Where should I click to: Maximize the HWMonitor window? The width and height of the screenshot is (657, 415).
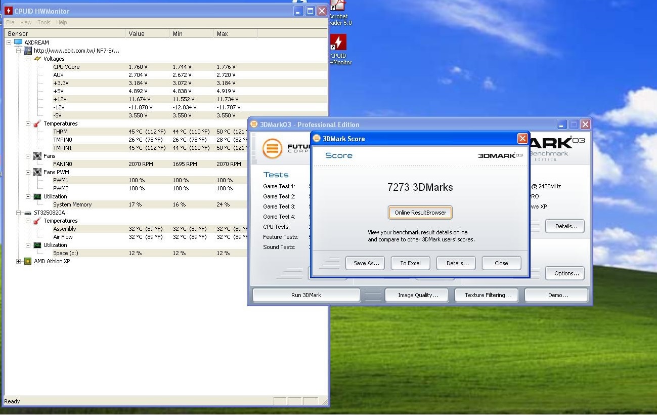310,11
